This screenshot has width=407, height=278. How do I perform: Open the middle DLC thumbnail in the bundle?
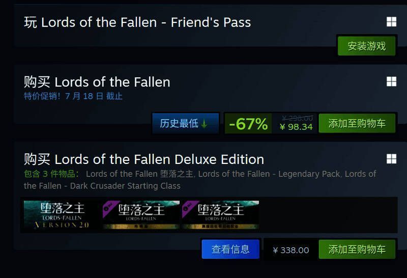pyautogui.click(x=141, y=215)
